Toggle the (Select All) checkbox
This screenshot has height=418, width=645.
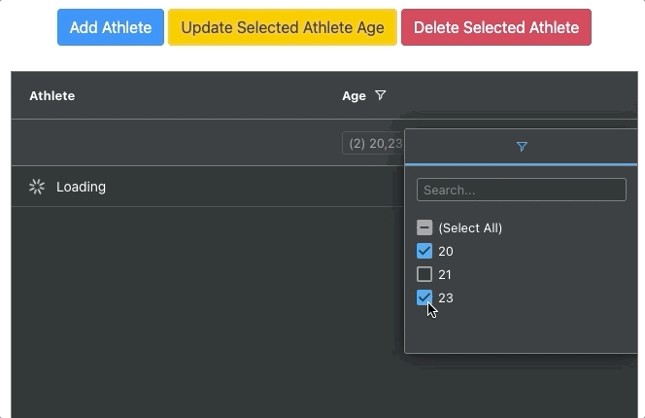point(424,227)
